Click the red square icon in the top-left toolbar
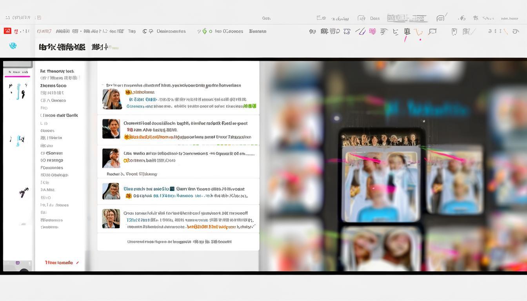The width and height of the screenshot is (527, 301). pyautogui.click(x=7, y=31)
